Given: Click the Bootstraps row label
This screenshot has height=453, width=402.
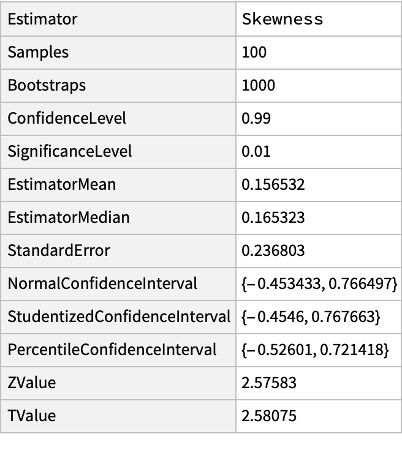Looking at the screenshot, I should (x=47, y=85).
